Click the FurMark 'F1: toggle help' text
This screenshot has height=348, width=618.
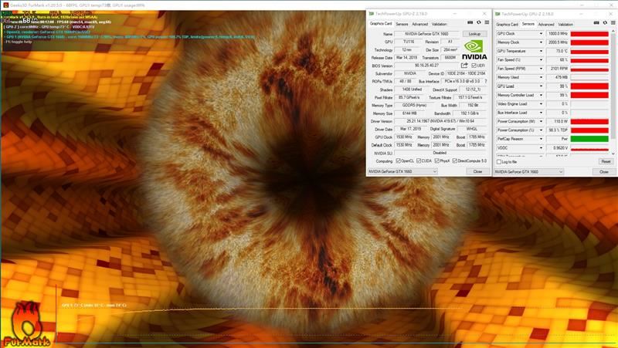[x=18, y=42]
